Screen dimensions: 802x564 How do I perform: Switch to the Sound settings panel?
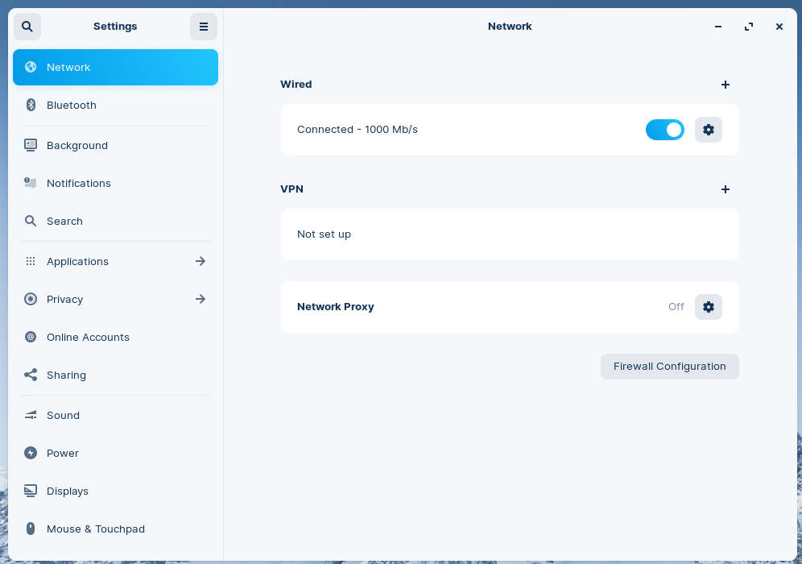63,415
